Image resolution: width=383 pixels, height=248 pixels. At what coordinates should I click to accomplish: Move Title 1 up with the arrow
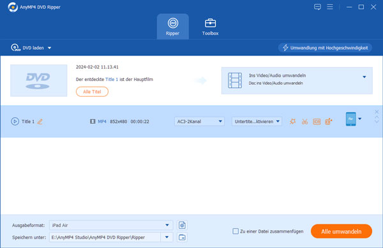377,117
